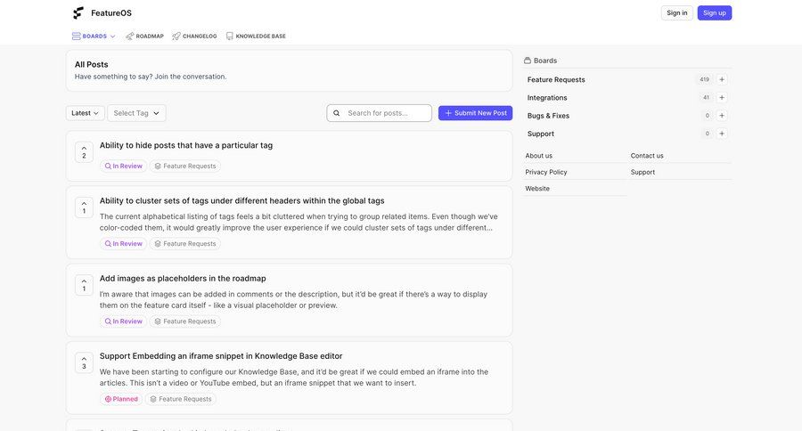Upvote 'Add images as placeholders' post

[x=84, y=285]
